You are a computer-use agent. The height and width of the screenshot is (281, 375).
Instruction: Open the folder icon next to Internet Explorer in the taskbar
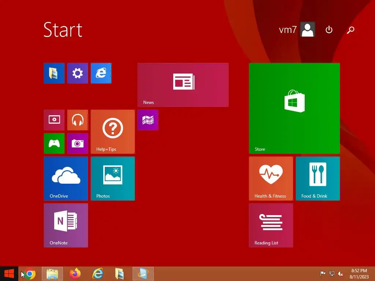tap(120, 274)
